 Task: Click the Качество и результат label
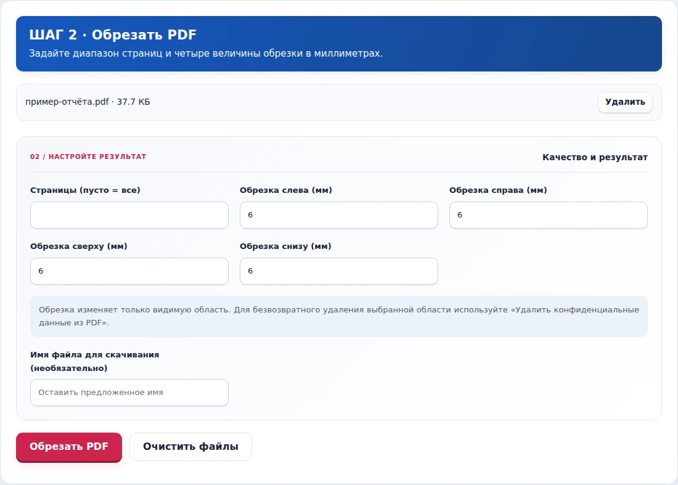tap(595, 157)
